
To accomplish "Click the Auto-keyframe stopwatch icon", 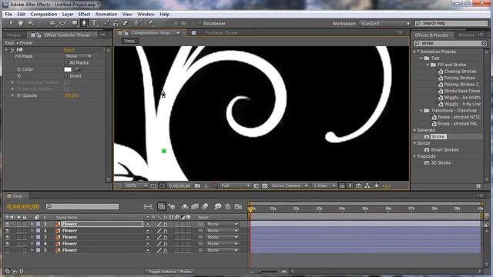I will (x=228, y=206).
